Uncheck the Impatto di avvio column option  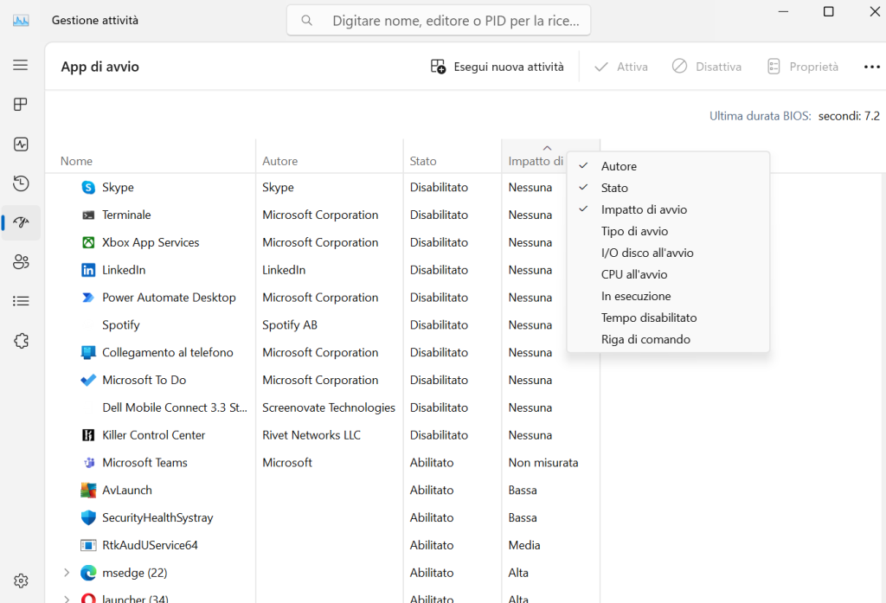[x=668, y=209]
